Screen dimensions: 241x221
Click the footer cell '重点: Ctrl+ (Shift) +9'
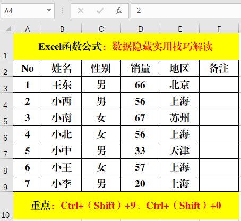pos(126,206)
